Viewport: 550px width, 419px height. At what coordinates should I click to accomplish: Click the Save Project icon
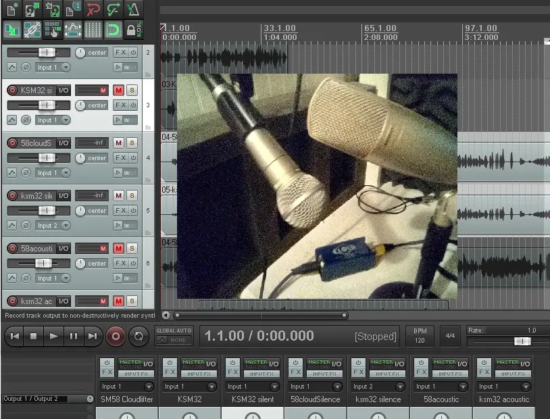[52, 9]
